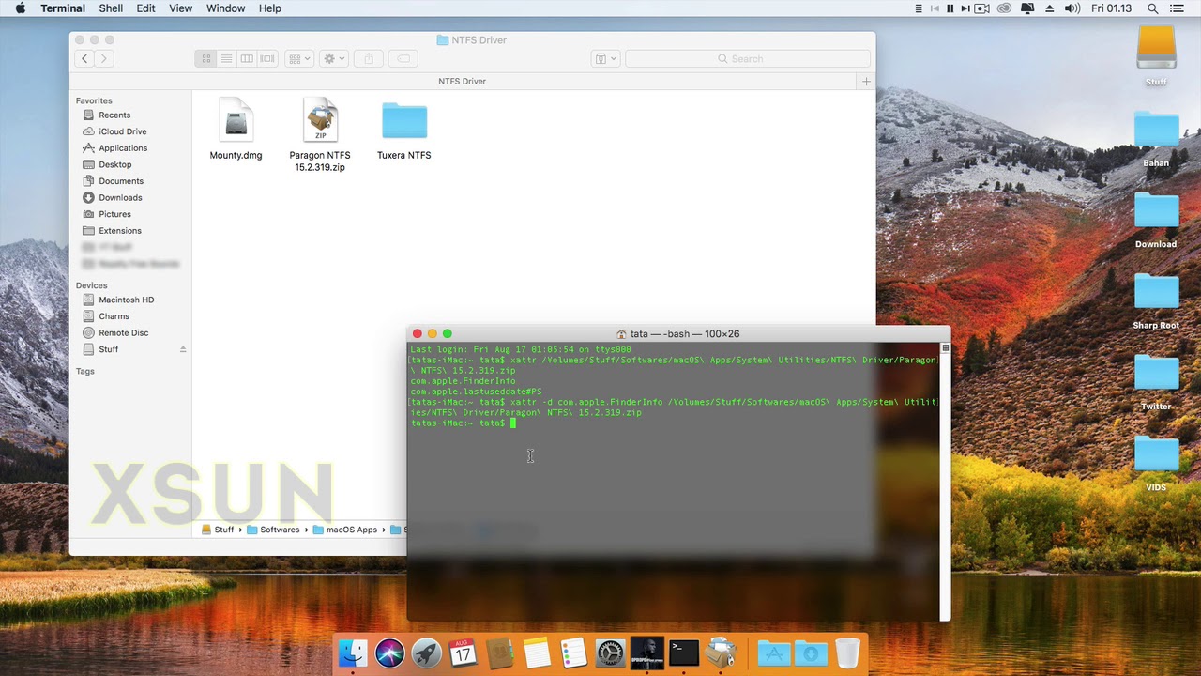Click the eject icon in menu bar

[x=1050, y=8]
